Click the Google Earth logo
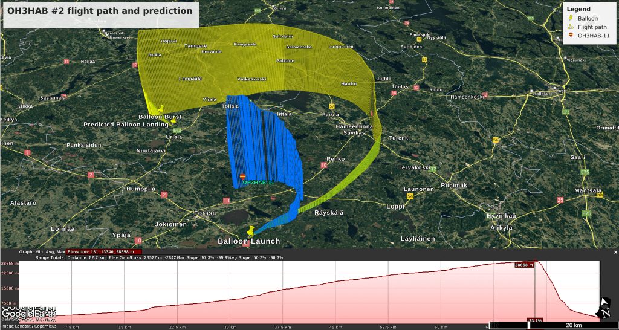 pos(29,314)
